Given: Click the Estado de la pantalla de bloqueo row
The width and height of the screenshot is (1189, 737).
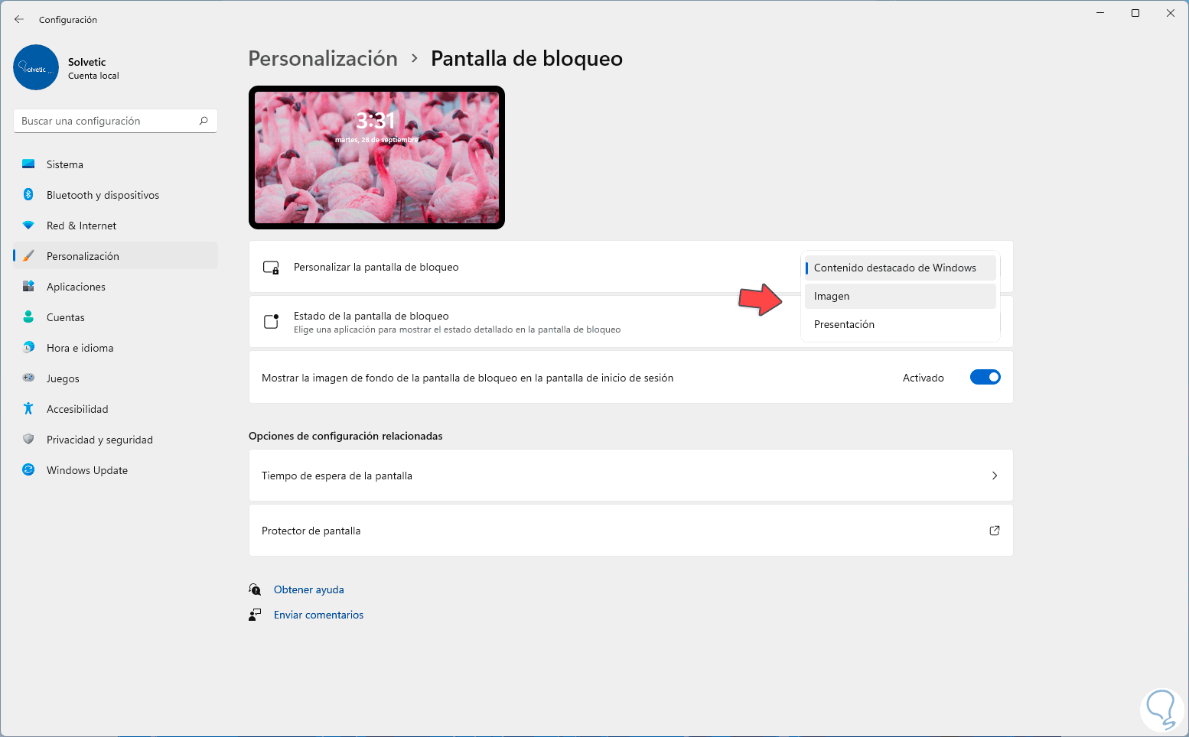Looking at the screenshot, I should (631, 322).
